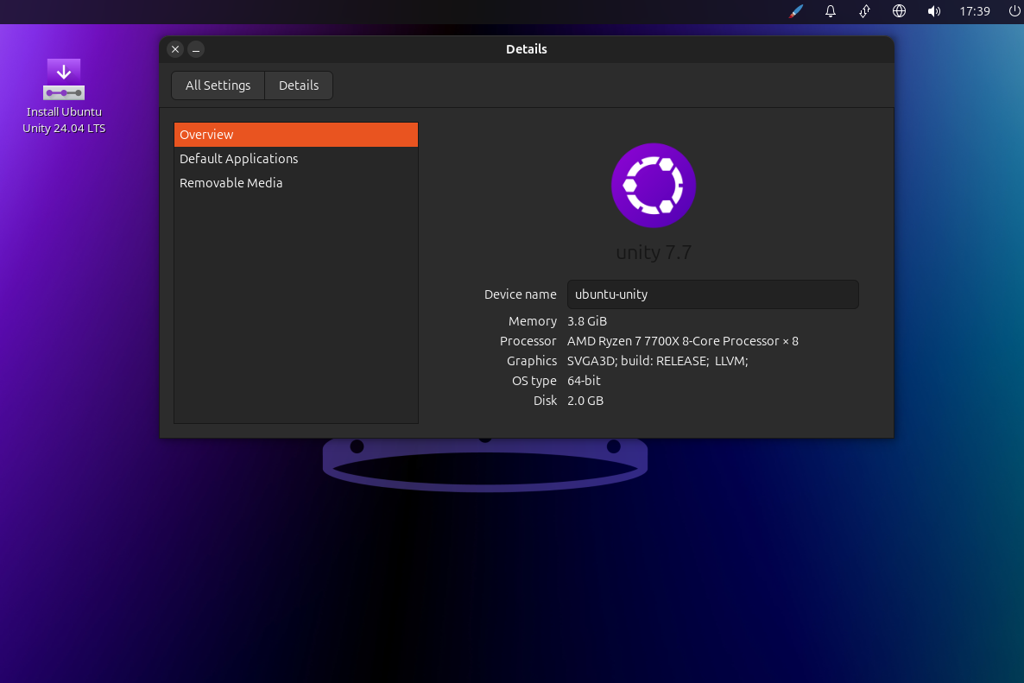Click the Processor label

point(528,341)
